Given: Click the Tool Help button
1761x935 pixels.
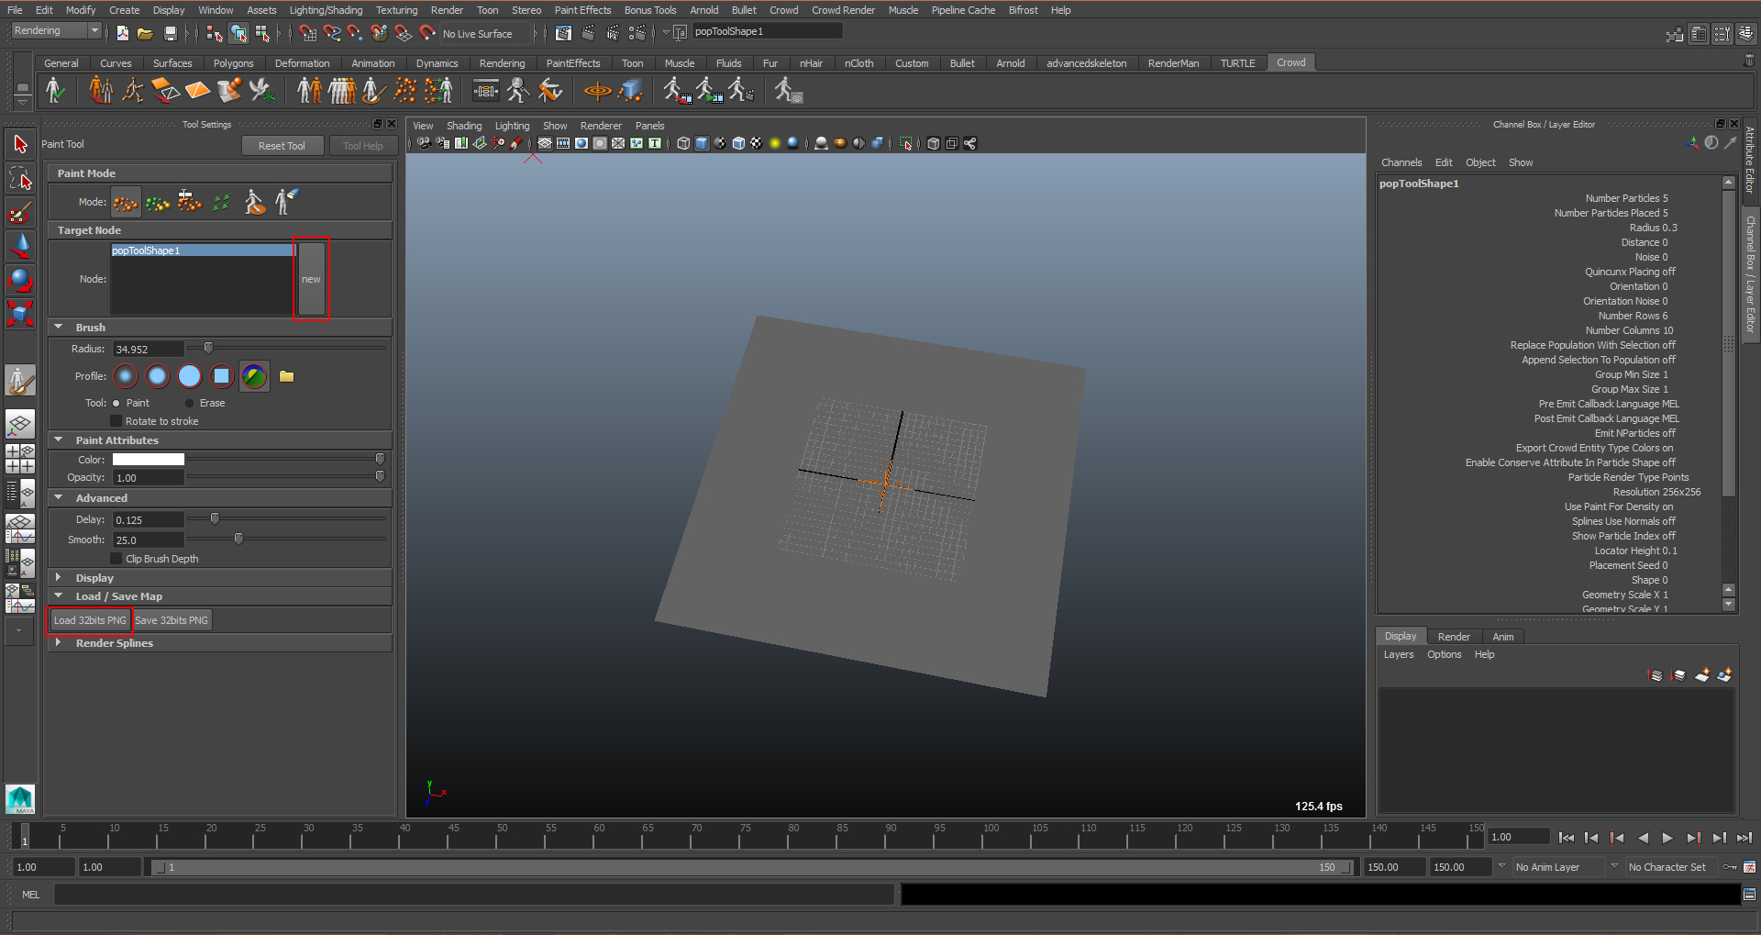Looking at the screenshot, I should [363, 146].
